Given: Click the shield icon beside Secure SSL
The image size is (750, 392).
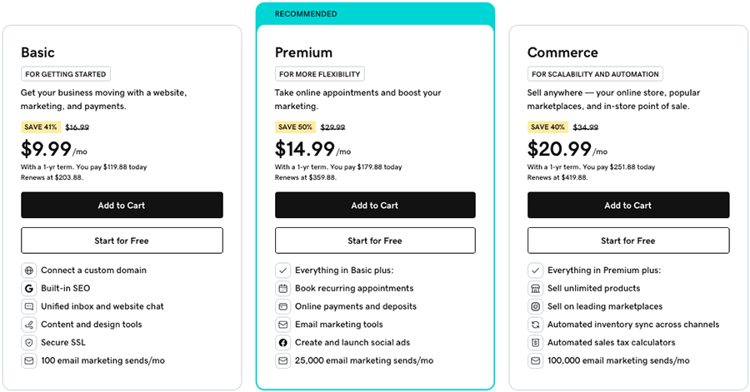Looking at the screenshot, I should tap(28, 343).
